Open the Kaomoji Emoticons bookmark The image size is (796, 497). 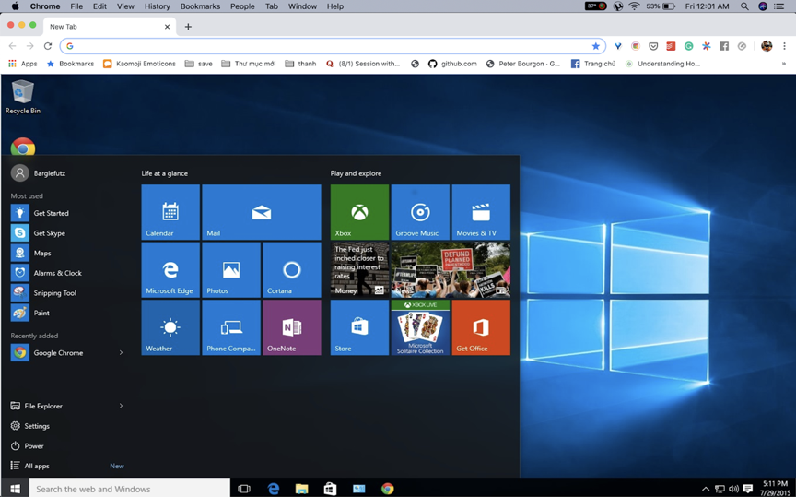pos(139,64)
